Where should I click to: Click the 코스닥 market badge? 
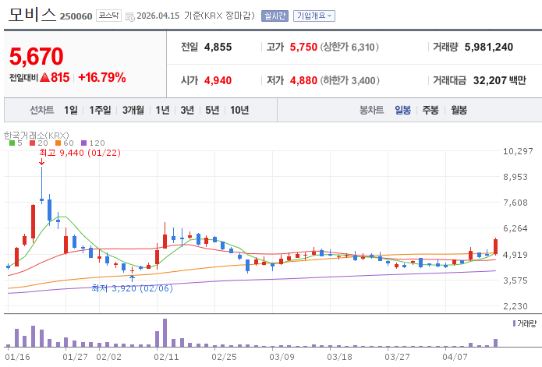coord(108,16)
